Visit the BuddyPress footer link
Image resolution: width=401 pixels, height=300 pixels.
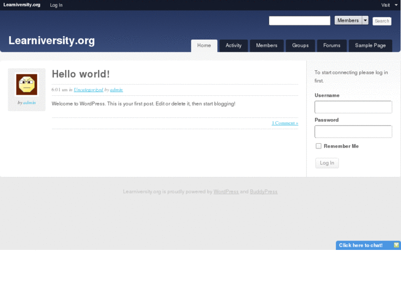click(x=264, y=192)
